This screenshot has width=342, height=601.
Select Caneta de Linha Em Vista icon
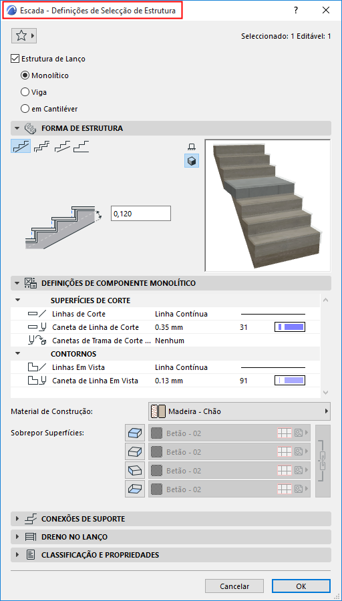pyautogui.click(x=37, y=381)
